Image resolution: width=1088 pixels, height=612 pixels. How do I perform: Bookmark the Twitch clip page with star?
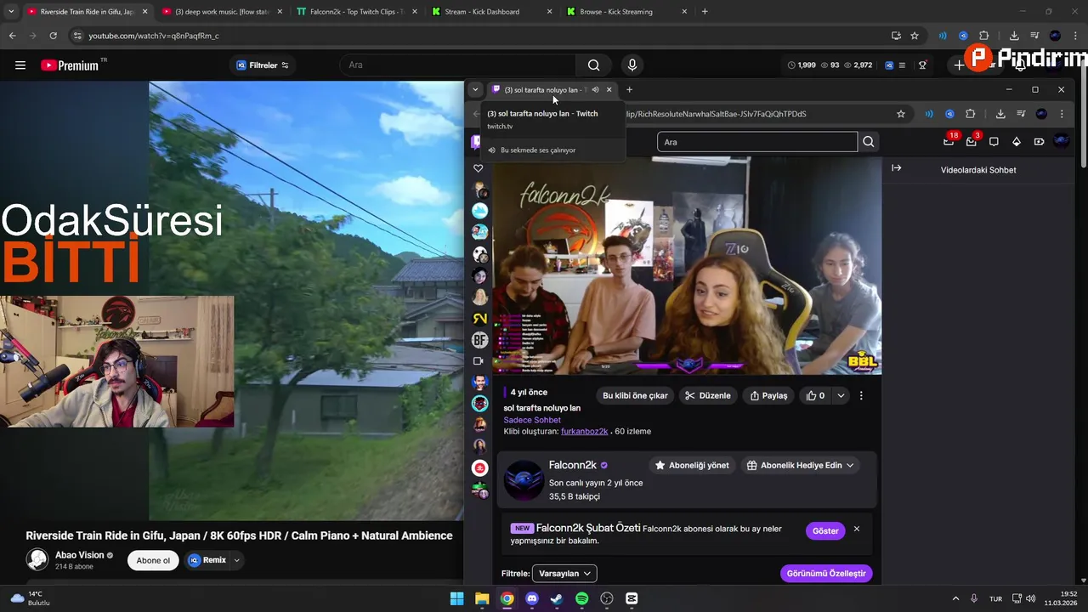pyautogui.click(x=901, y=114)
